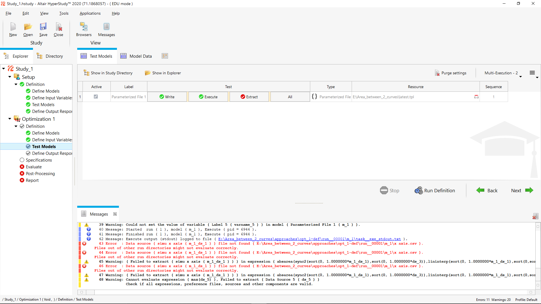Screen dimensions: 541x304
Task: Click the Write test button
Action: point(167,97)
